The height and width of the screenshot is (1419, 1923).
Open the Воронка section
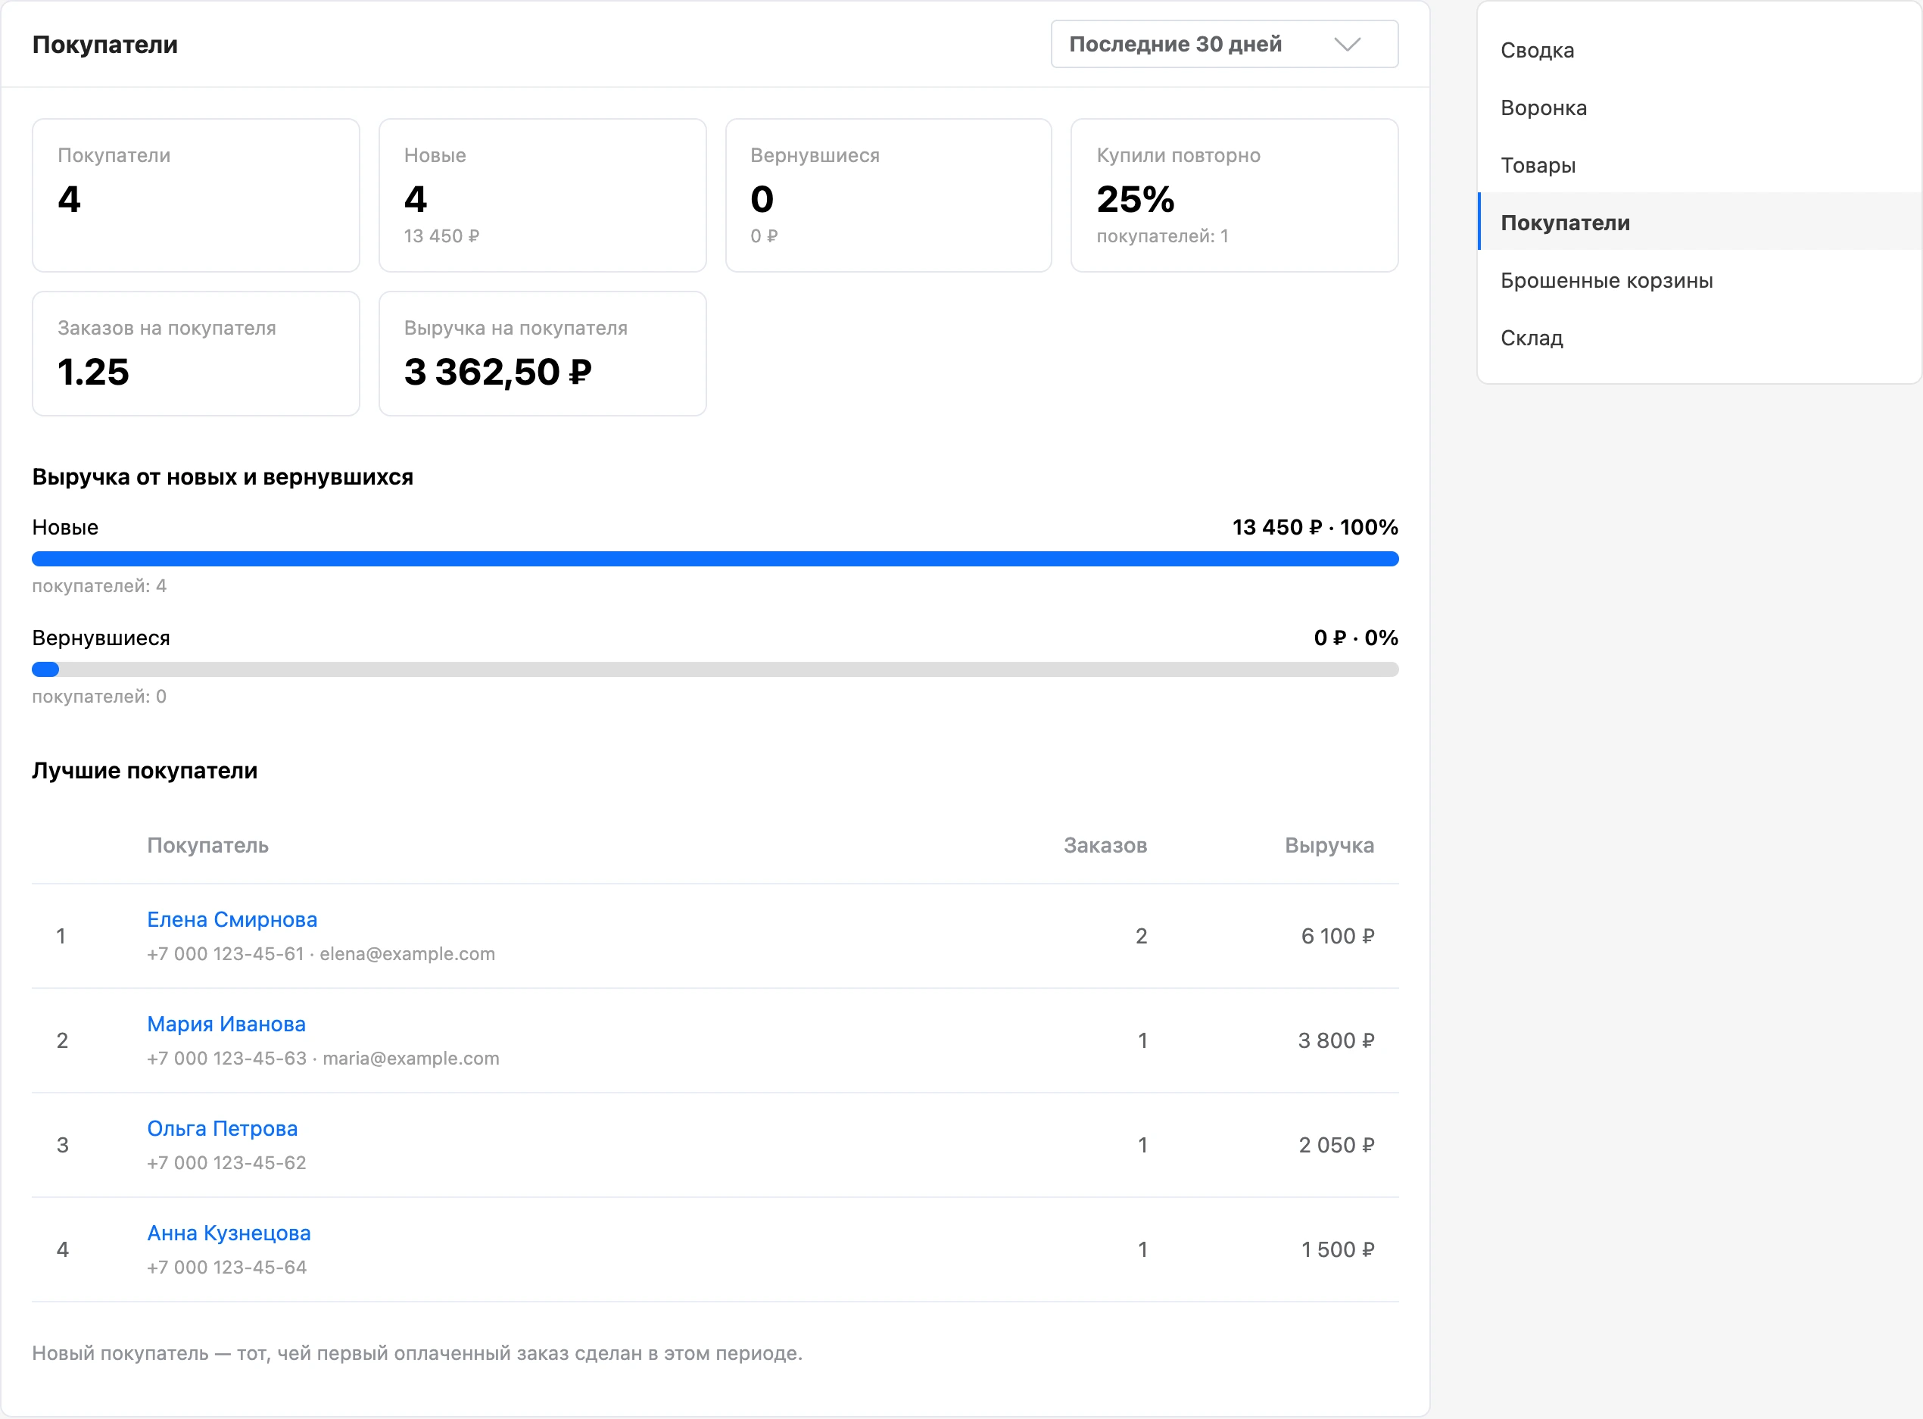tap(1544, 108)
